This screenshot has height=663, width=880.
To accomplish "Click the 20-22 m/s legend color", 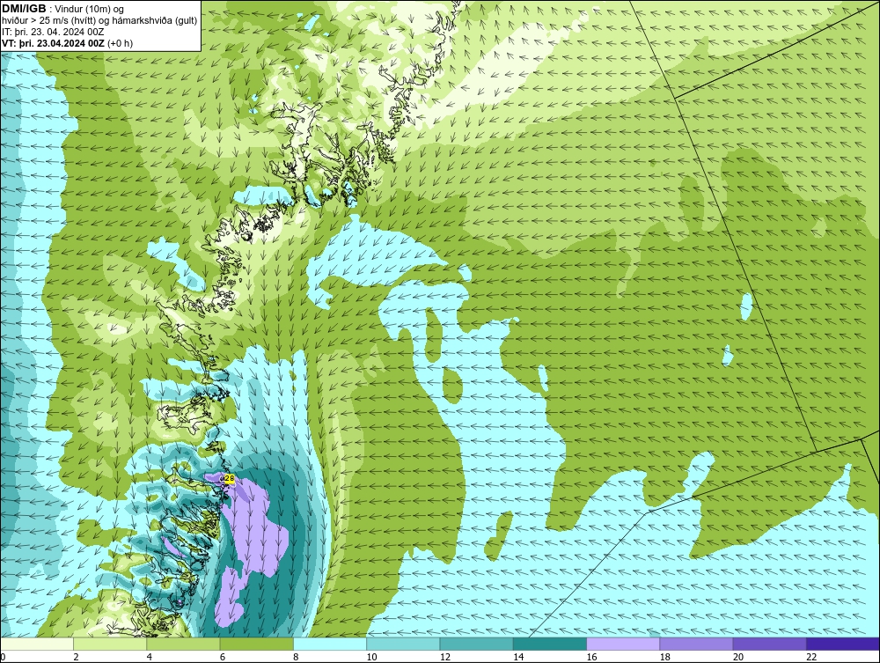I will (x=769, y=644).
